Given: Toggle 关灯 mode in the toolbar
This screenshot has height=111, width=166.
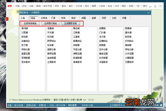Looking at the screenshot, I should 117,6.
